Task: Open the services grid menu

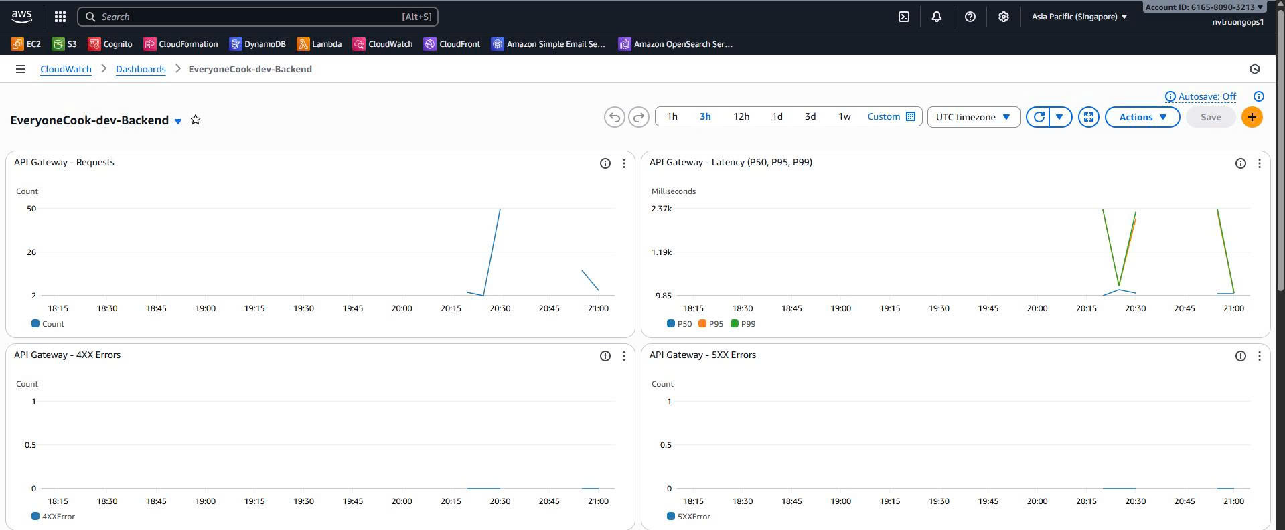Action: (x=60, y=17)
